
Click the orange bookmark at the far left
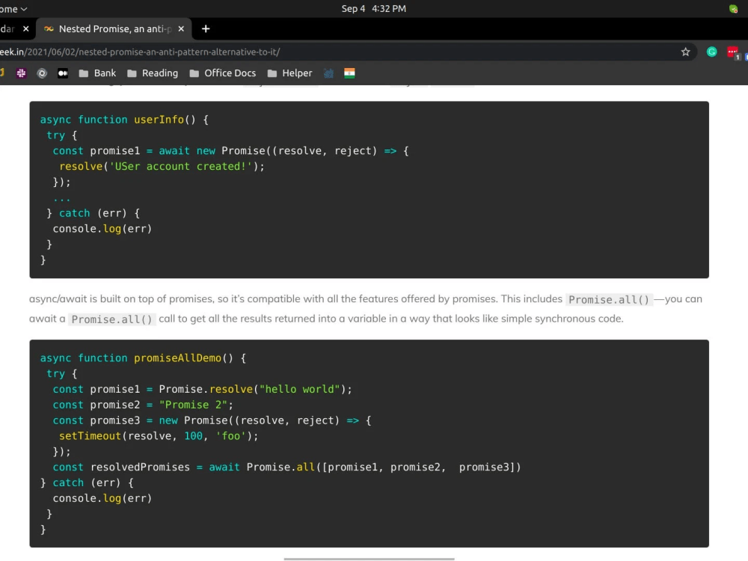tap(2, 73)
